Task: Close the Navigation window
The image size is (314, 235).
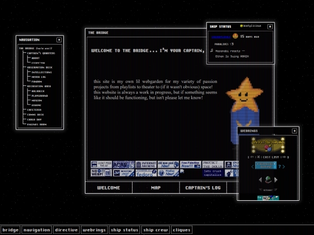Action: pos(59,40)
